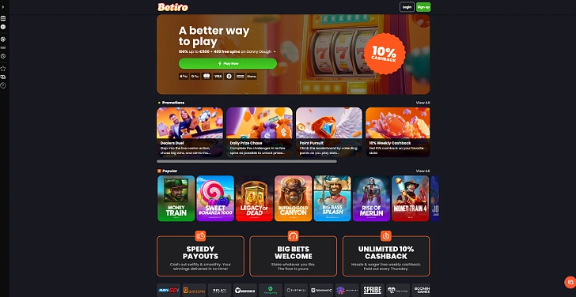Expand the left sidebar with arrow chevron
576x297 pixels.
[x=3, y=7]
